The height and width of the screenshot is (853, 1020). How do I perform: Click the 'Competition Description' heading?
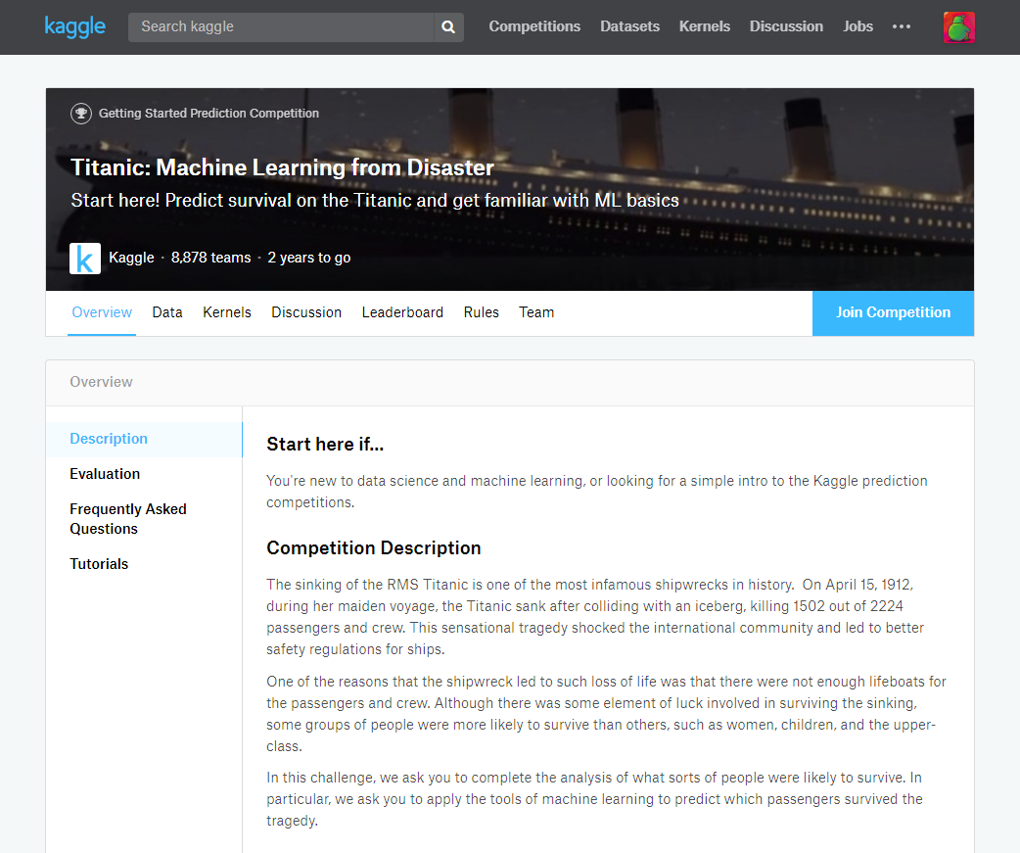(x=373, y=547)
